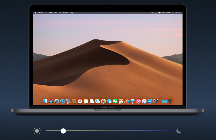Image resolution: width=216 pixels, height=140 pixels.
Task: Open the File menu
Action: 46,13
